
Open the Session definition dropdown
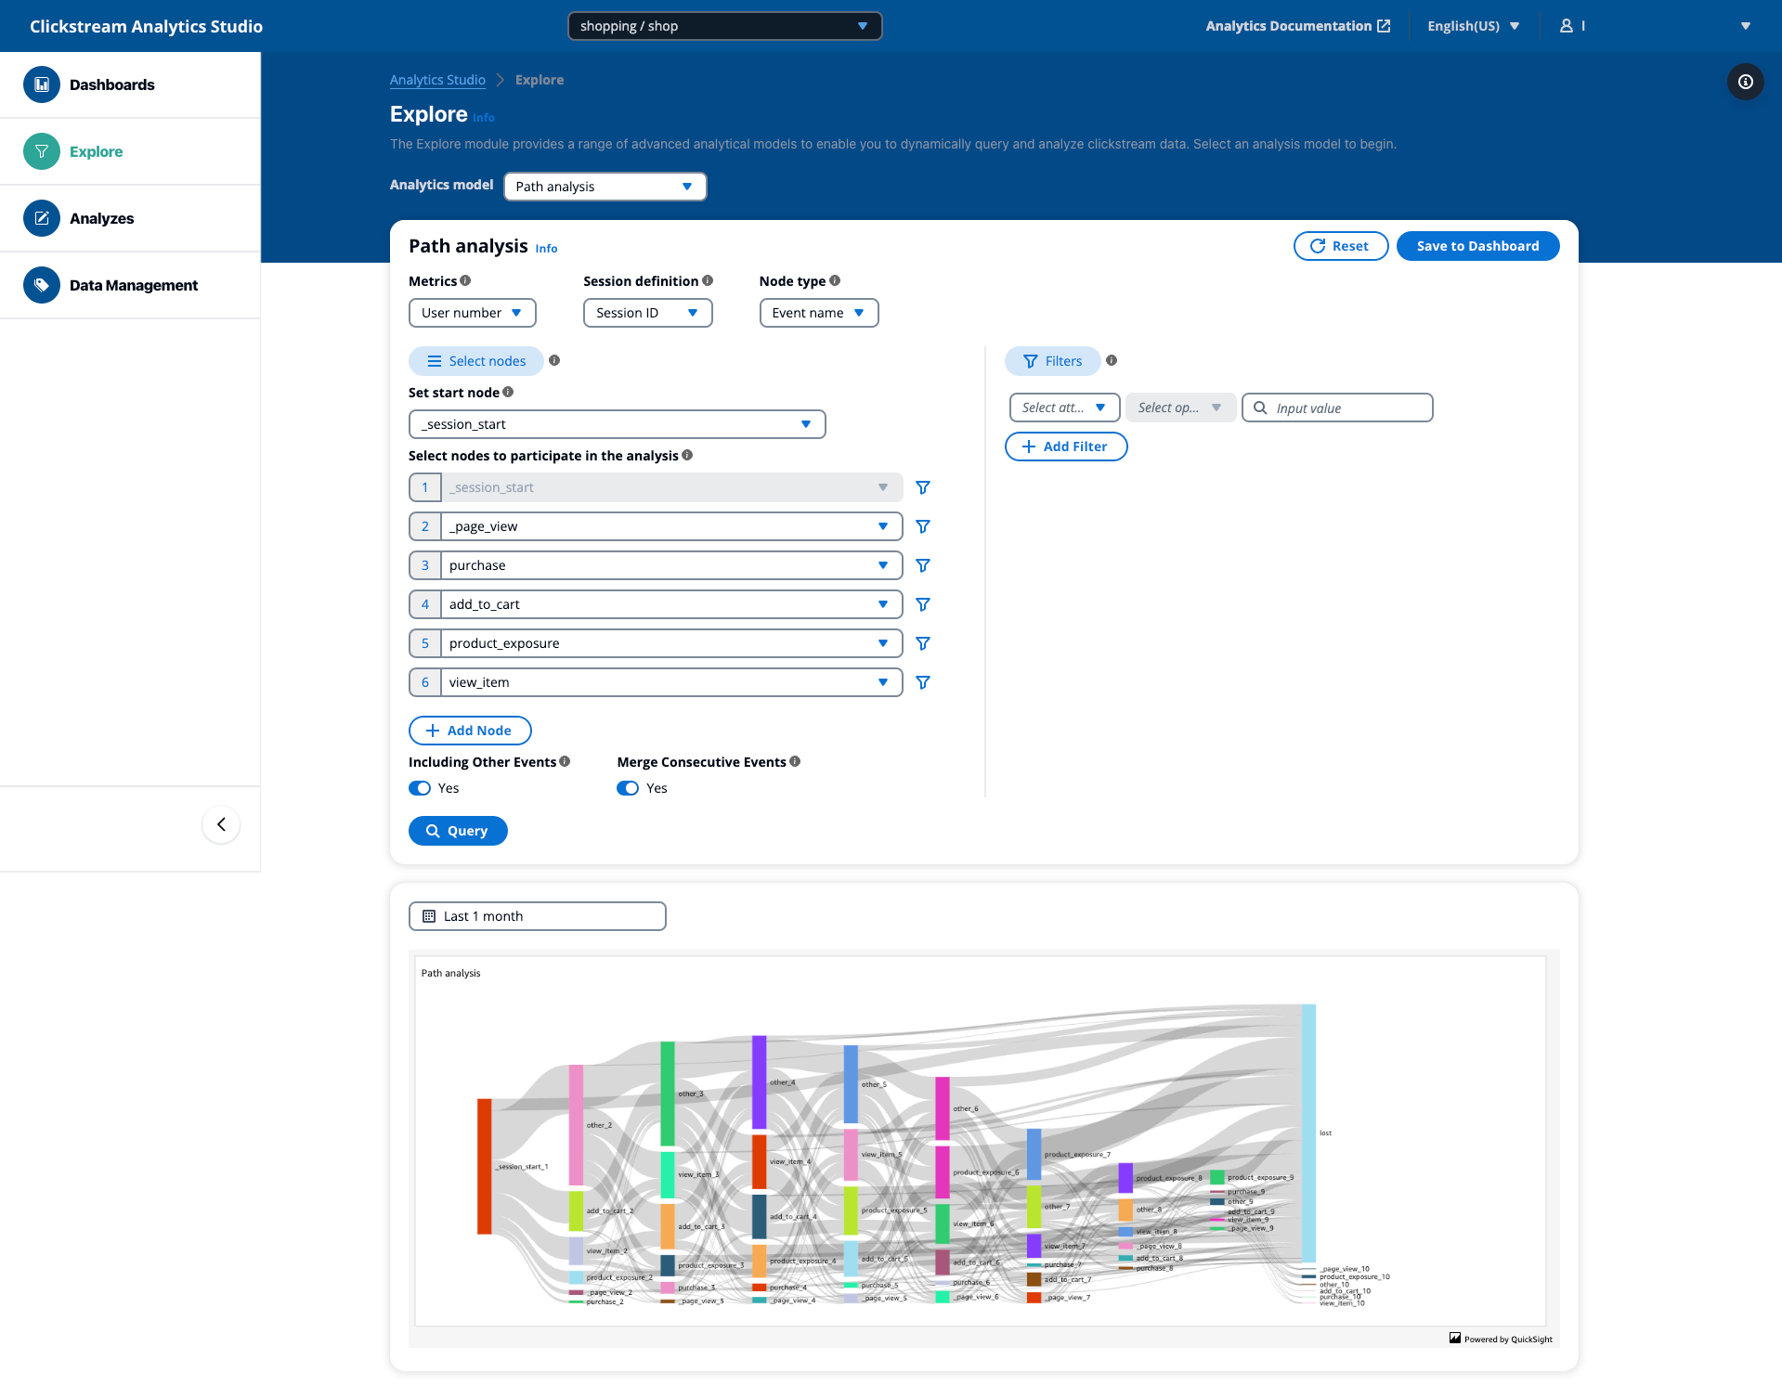pyautogui.click(x=647, y=313)
